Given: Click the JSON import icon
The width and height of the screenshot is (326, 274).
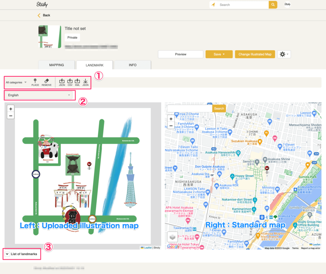Looking at the screenshot, I should click(62, 82).
